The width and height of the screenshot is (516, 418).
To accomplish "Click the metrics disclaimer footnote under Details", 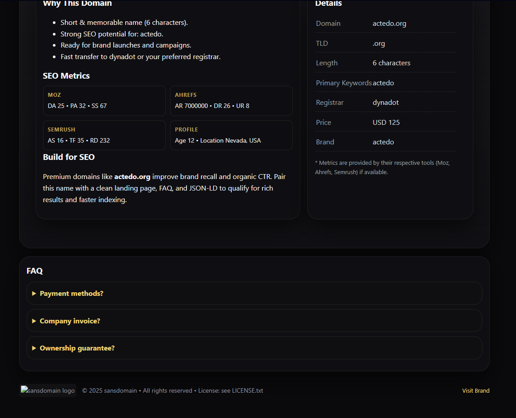I will 382,167.
